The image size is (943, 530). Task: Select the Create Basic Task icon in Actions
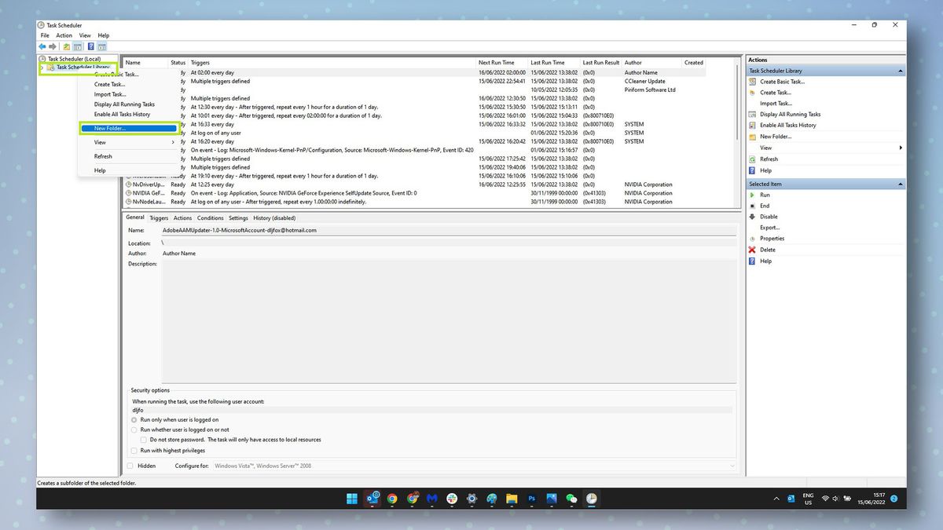tap(751, 82)
